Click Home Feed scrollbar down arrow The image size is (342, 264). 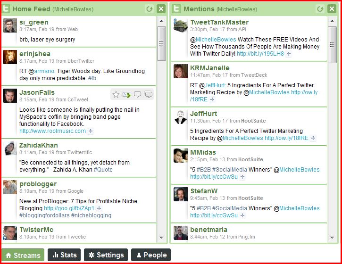tap(161, 238)
